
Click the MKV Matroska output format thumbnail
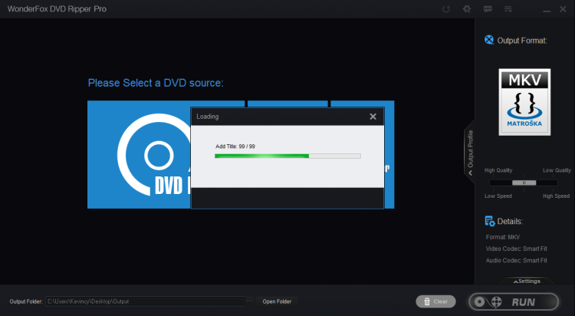[524, 102]
